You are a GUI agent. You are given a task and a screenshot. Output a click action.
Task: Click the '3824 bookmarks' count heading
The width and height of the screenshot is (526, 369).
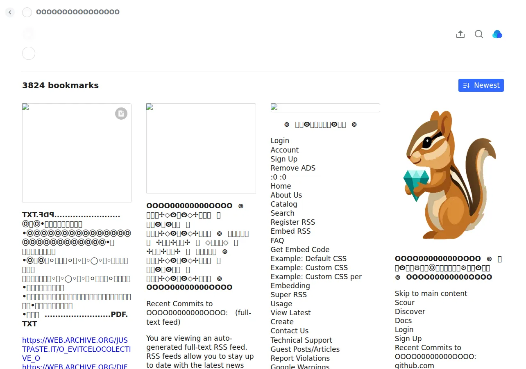tap(60, 85)
